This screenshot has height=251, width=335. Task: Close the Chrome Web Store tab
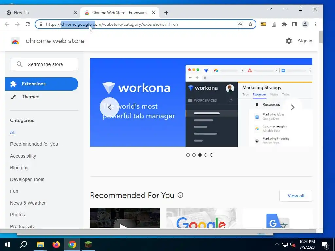[x=154, y=13]
